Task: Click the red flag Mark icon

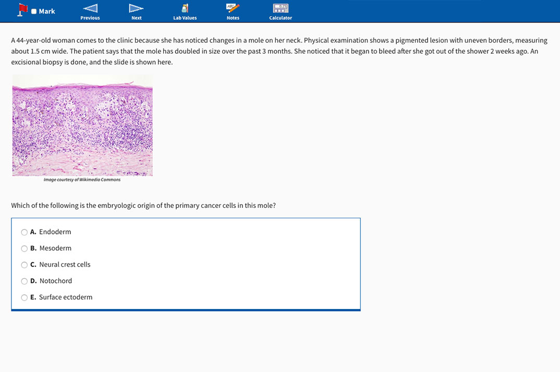Action: (x=22, y=10)
